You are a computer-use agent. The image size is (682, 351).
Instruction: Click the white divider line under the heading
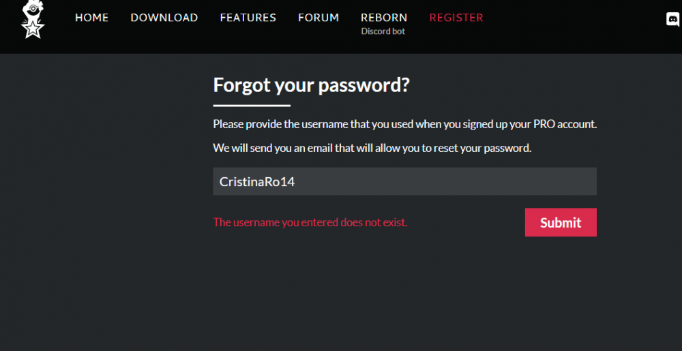252,106
